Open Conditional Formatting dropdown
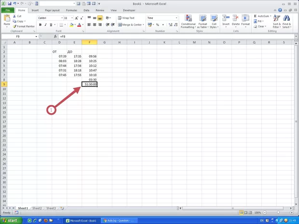Screen dimensions: 299x224 (188, 22)
